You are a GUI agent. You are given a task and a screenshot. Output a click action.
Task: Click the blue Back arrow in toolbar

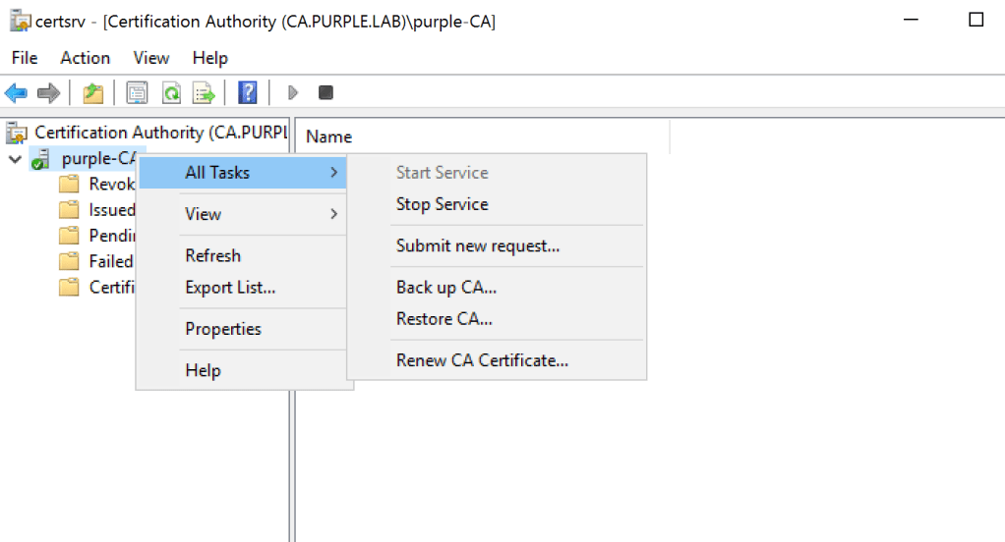pos(16,92)
